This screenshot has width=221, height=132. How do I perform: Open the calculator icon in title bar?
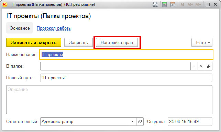164,4
